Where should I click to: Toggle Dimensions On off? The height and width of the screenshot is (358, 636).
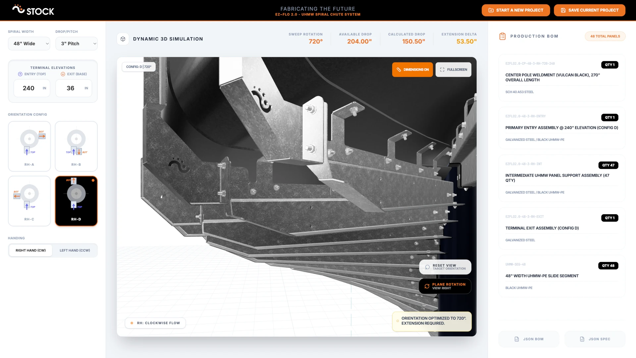coord(412,69)
